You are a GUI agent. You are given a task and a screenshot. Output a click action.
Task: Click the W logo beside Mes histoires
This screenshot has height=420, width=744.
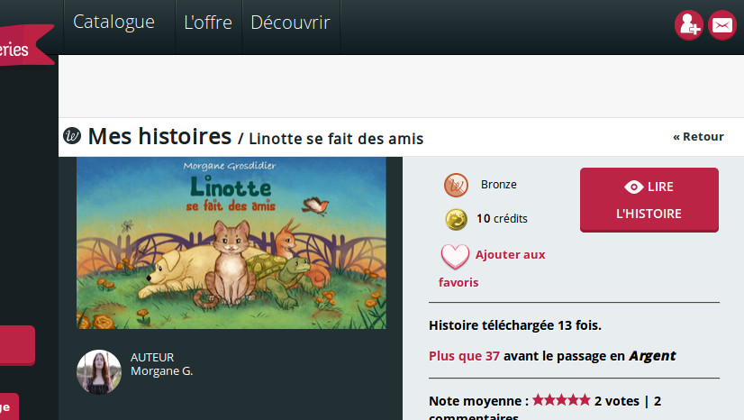[x=72, y=136]
